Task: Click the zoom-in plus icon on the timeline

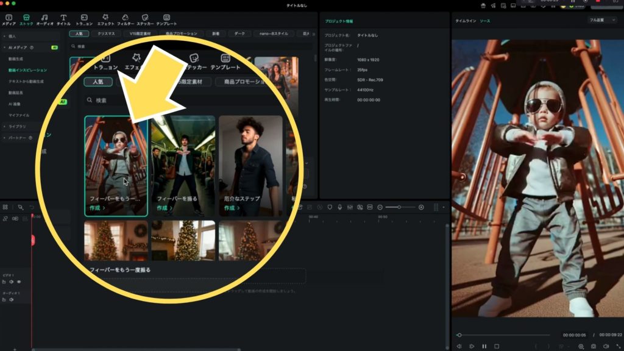Action: pos(421,207)
